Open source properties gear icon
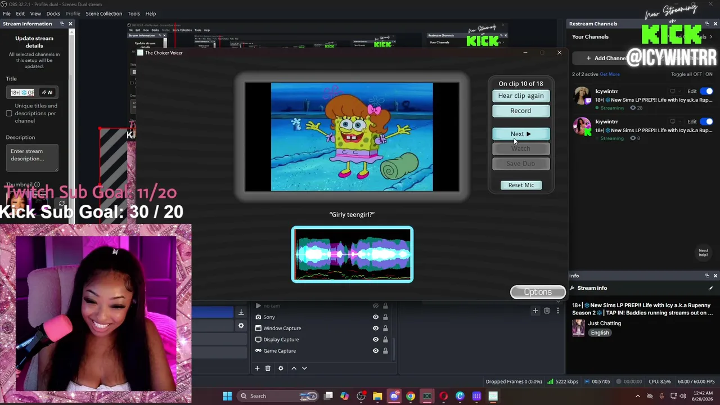This screenshot has width=720, height=405. pos(281,368)
